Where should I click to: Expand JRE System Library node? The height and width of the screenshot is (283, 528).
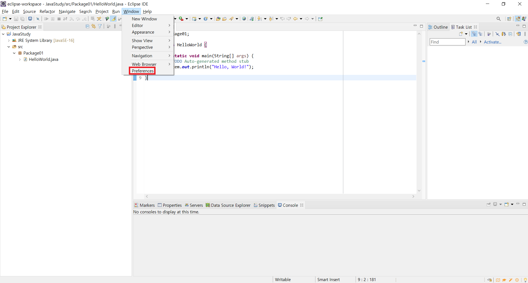point(9,40)
